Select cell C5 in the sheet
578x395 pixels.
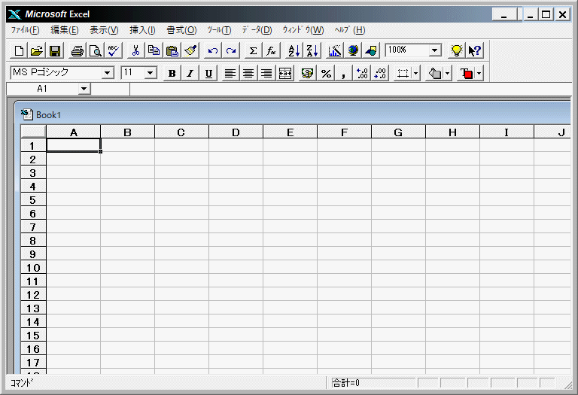click(181, 199)
